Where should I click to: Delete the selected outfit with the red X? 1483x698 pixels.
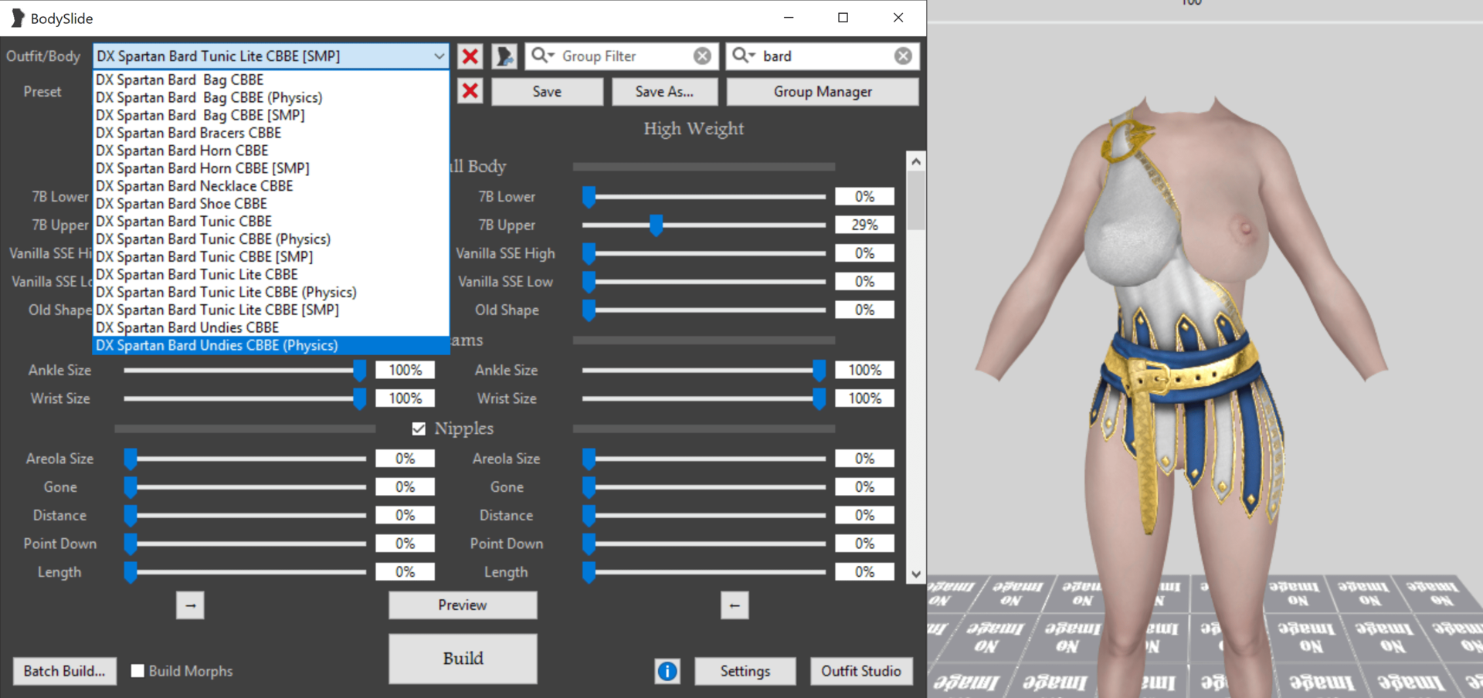point(470,56)
